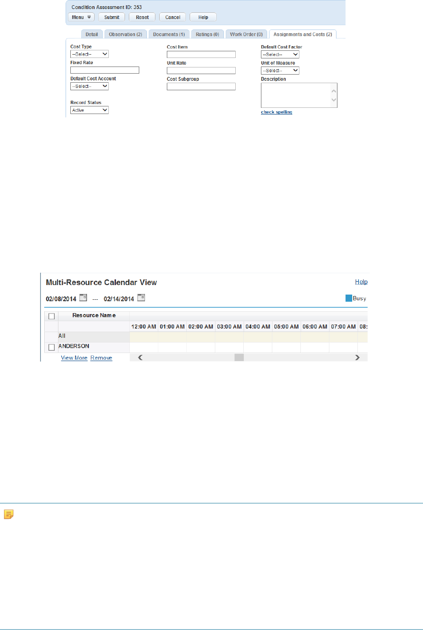The image size is (423, 630).
Task: Click the Resource Name column header
Action: tap(94, 315)
